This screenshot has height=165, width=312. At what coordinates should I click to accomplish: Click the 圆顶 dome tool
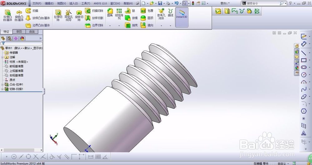point(147,18)
